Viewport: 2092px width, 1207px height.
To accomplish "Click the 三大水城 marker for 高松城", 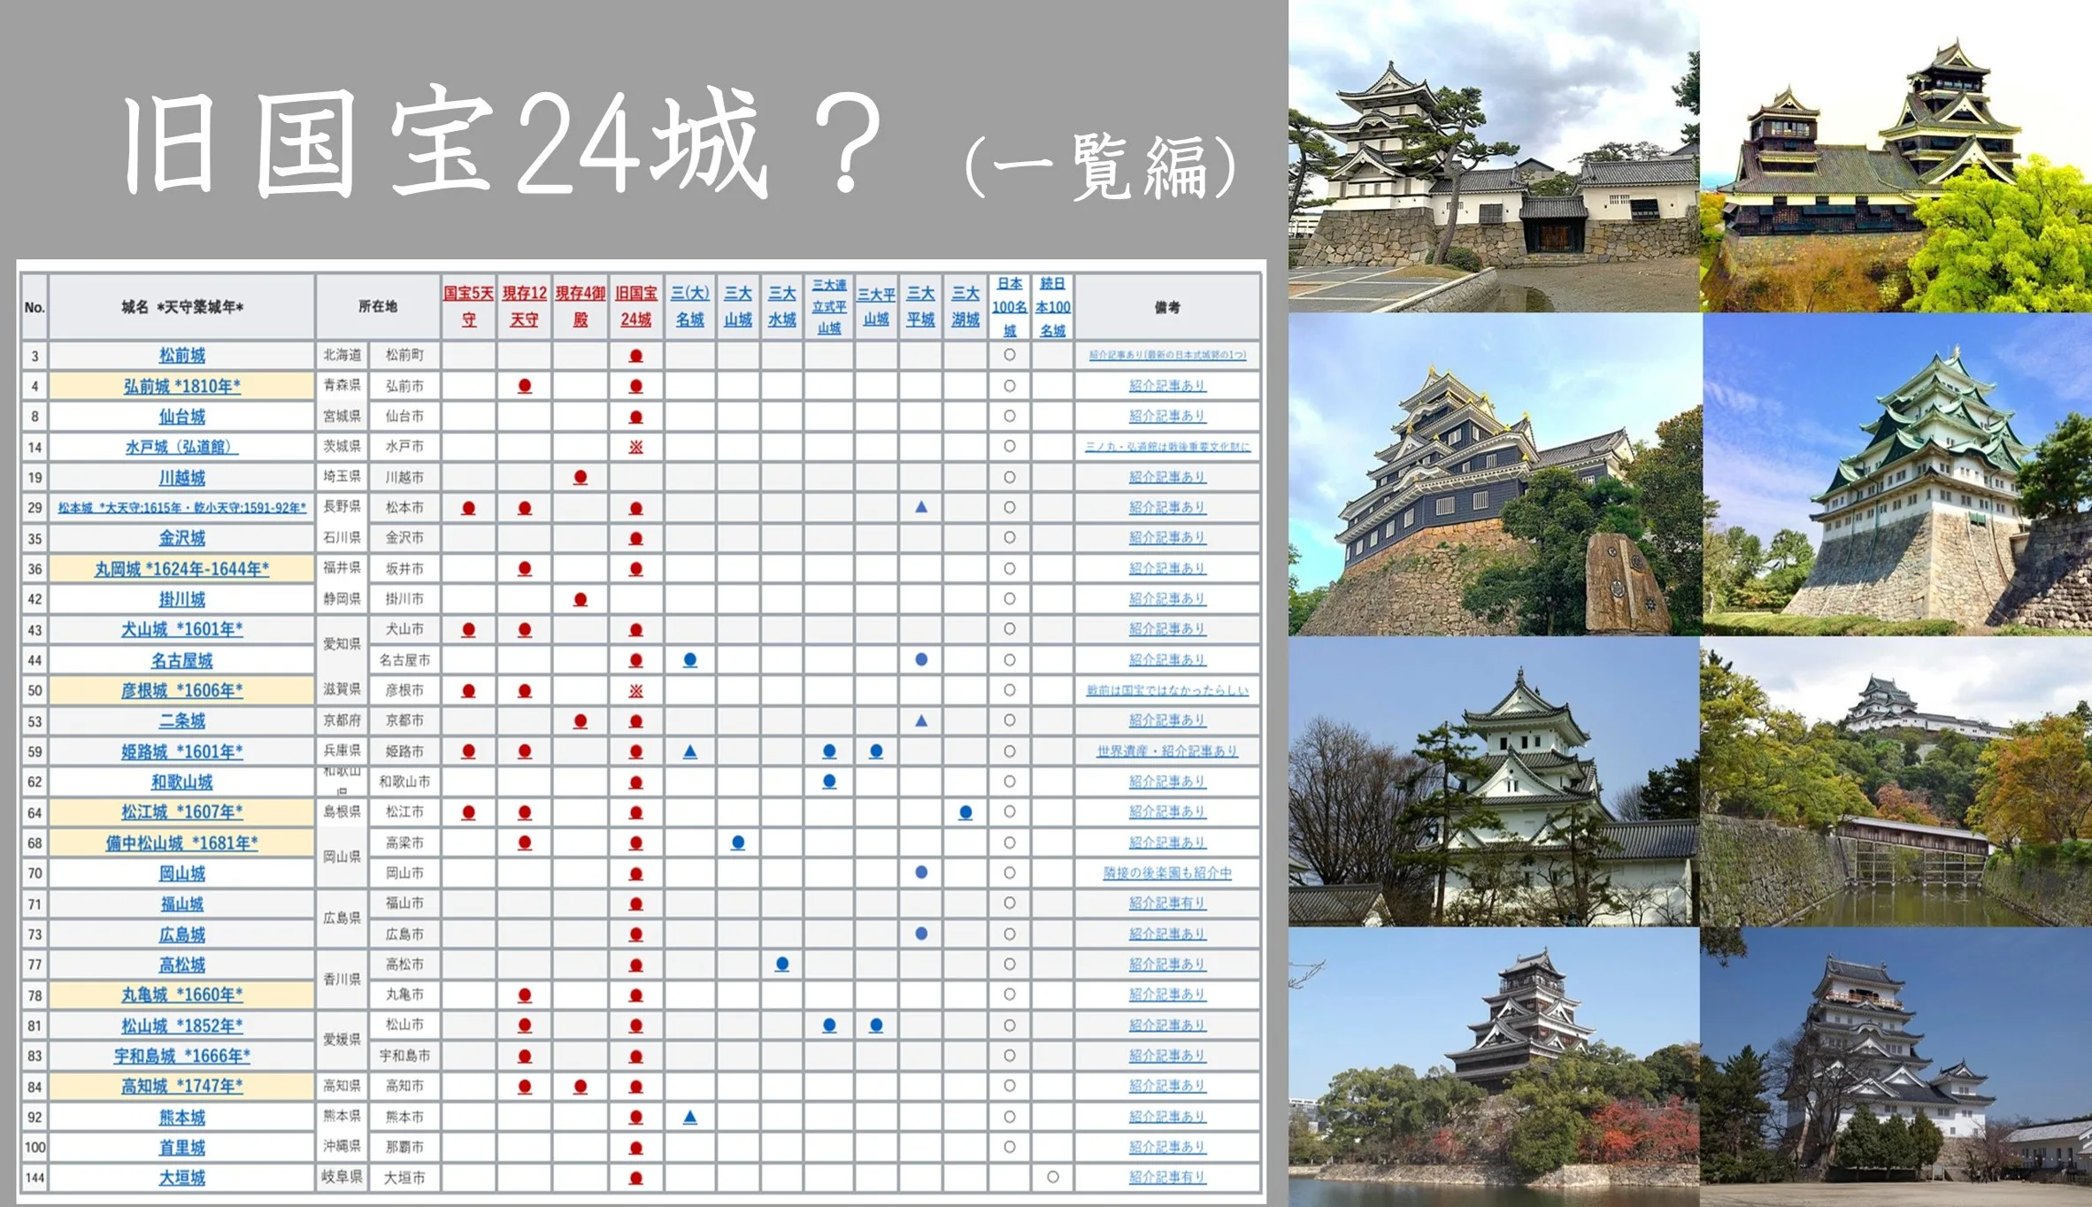I will [x=782, y=965].
